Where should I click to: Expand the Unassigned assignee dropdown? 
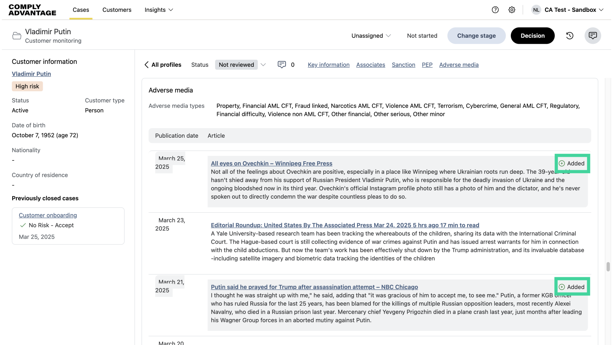pos(371,36)
